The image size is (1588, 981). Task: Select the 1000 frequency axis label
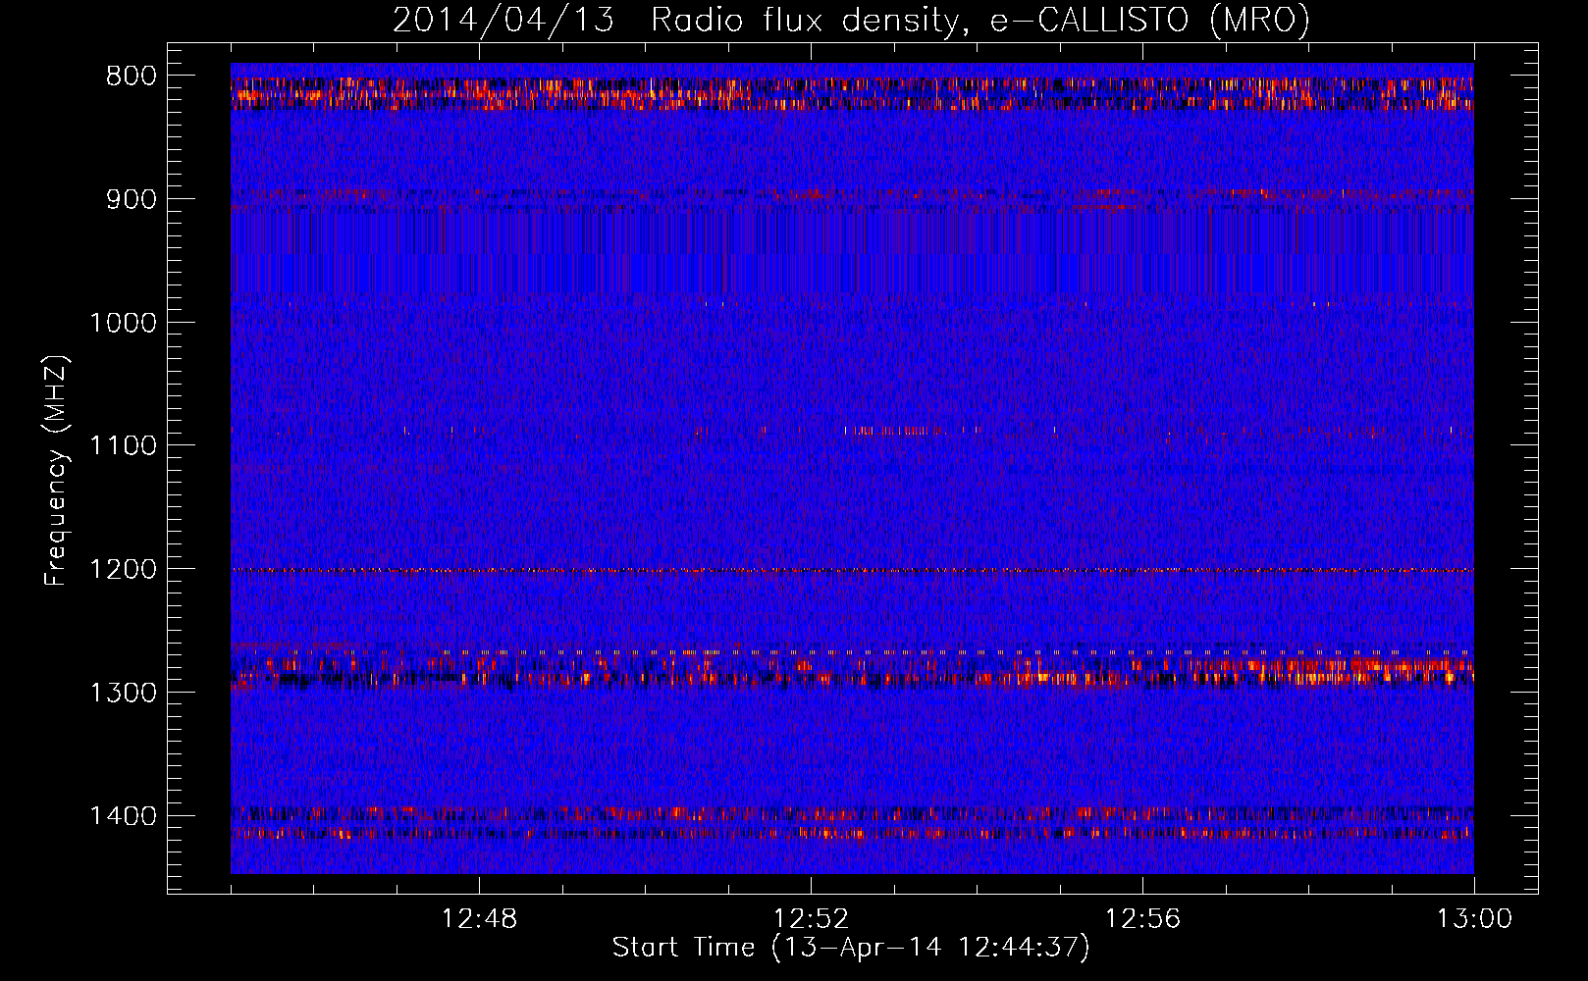pos(123,323)
